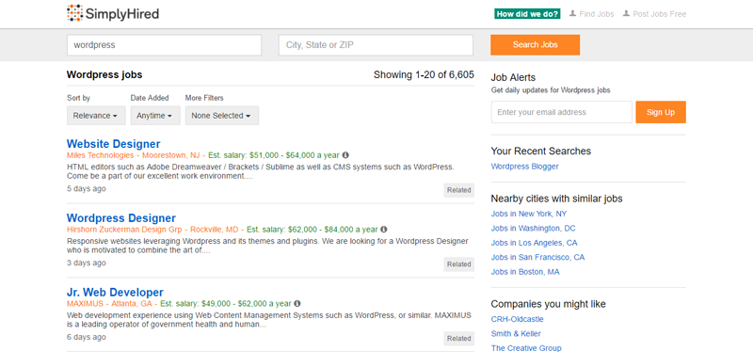Image resolution: width=753 pixels, height=352 pixels.
Task: Open Jobs in Washington, DC
Action: click(533, 228)
